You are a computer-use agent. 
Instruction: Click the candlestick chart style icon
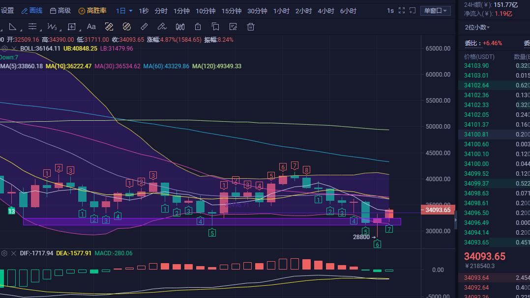pyautogui.click(x=180, y=27)
